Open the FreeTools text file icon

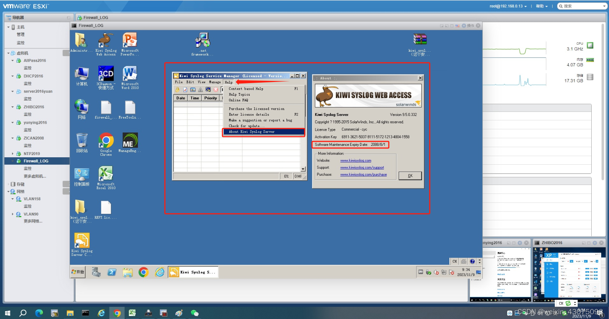coord(130,110)
